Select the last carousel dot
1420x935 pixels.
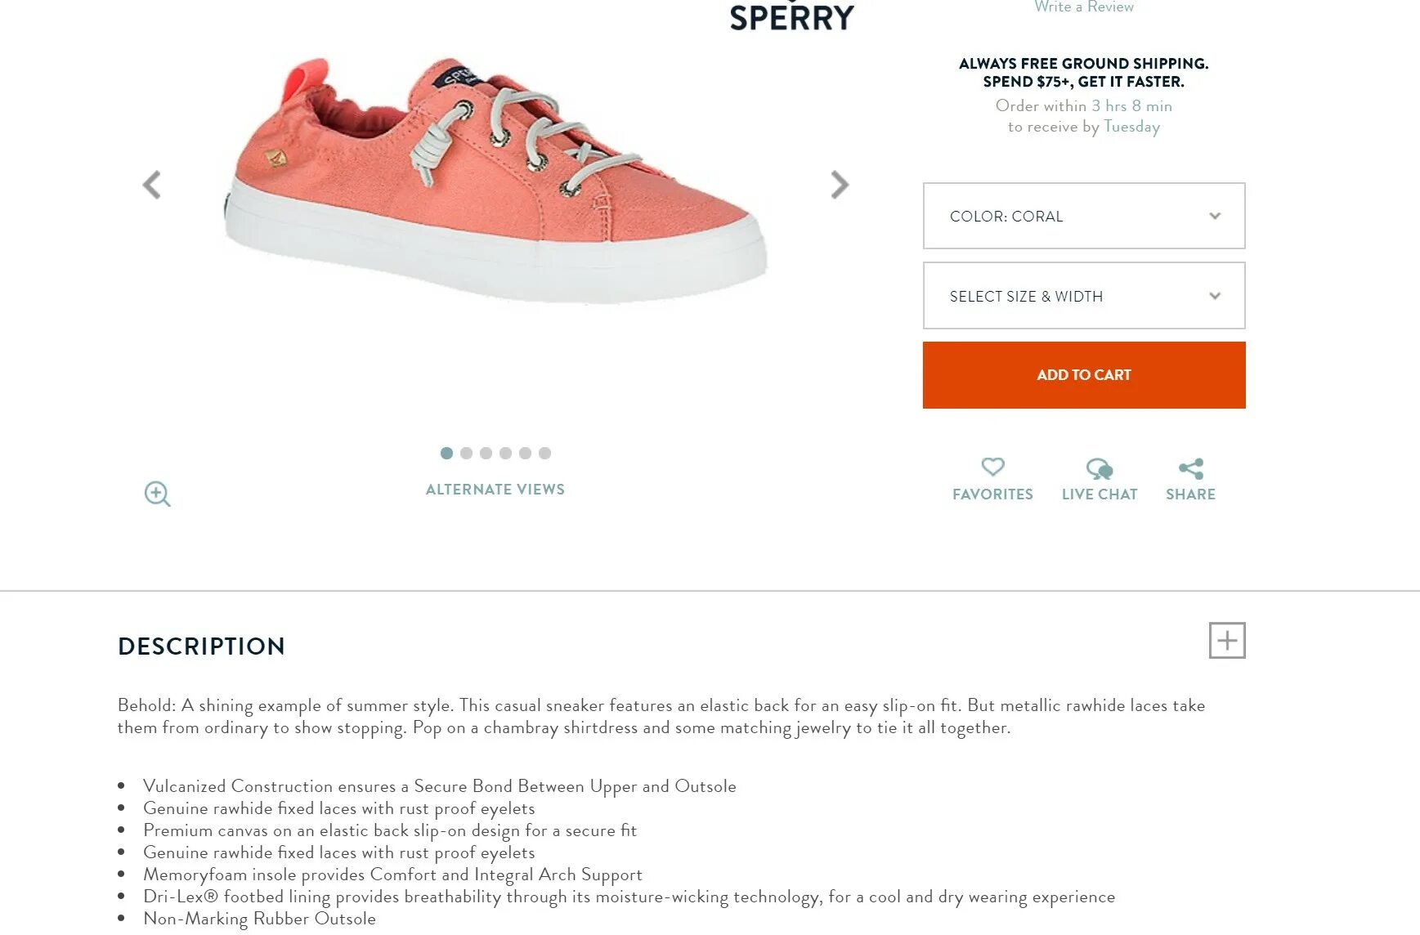[544, 453]
